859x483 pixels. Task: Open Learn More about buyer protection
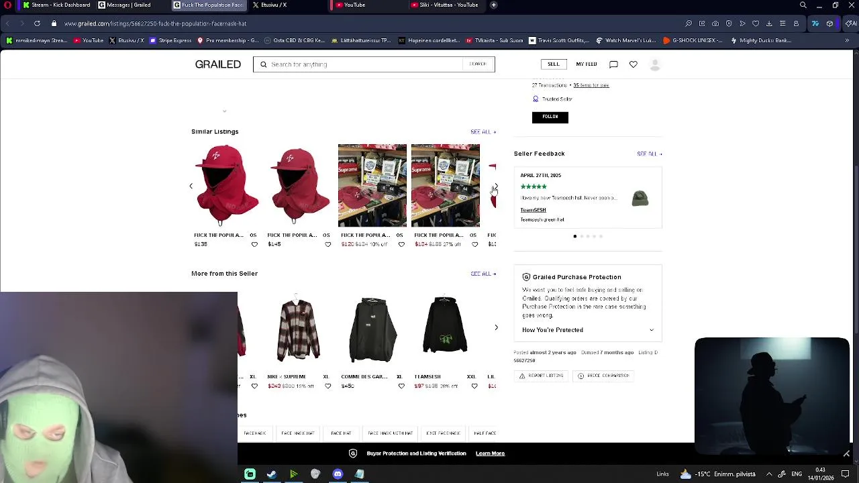point(490,453)
